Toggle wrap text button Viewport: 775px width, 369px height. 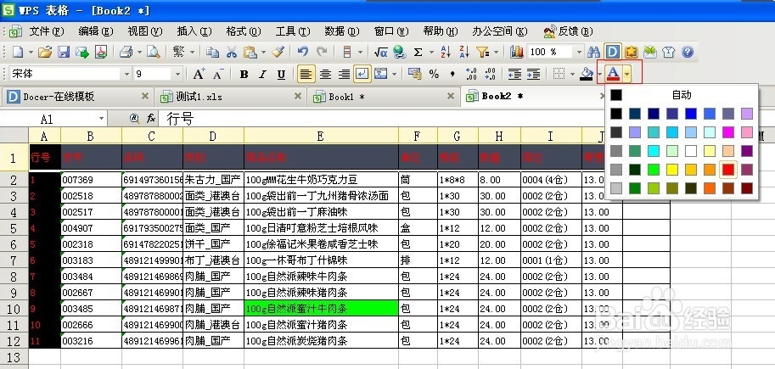pos(362,74)
